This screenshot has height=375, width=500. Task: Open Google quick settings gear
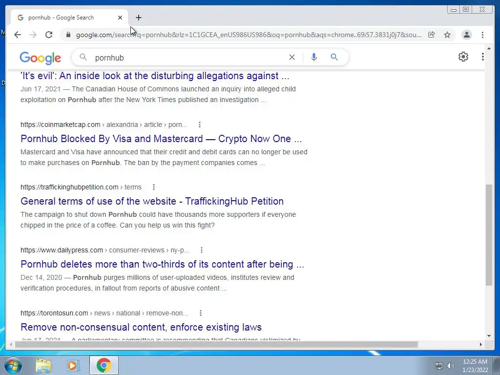[x=463, y=57]
